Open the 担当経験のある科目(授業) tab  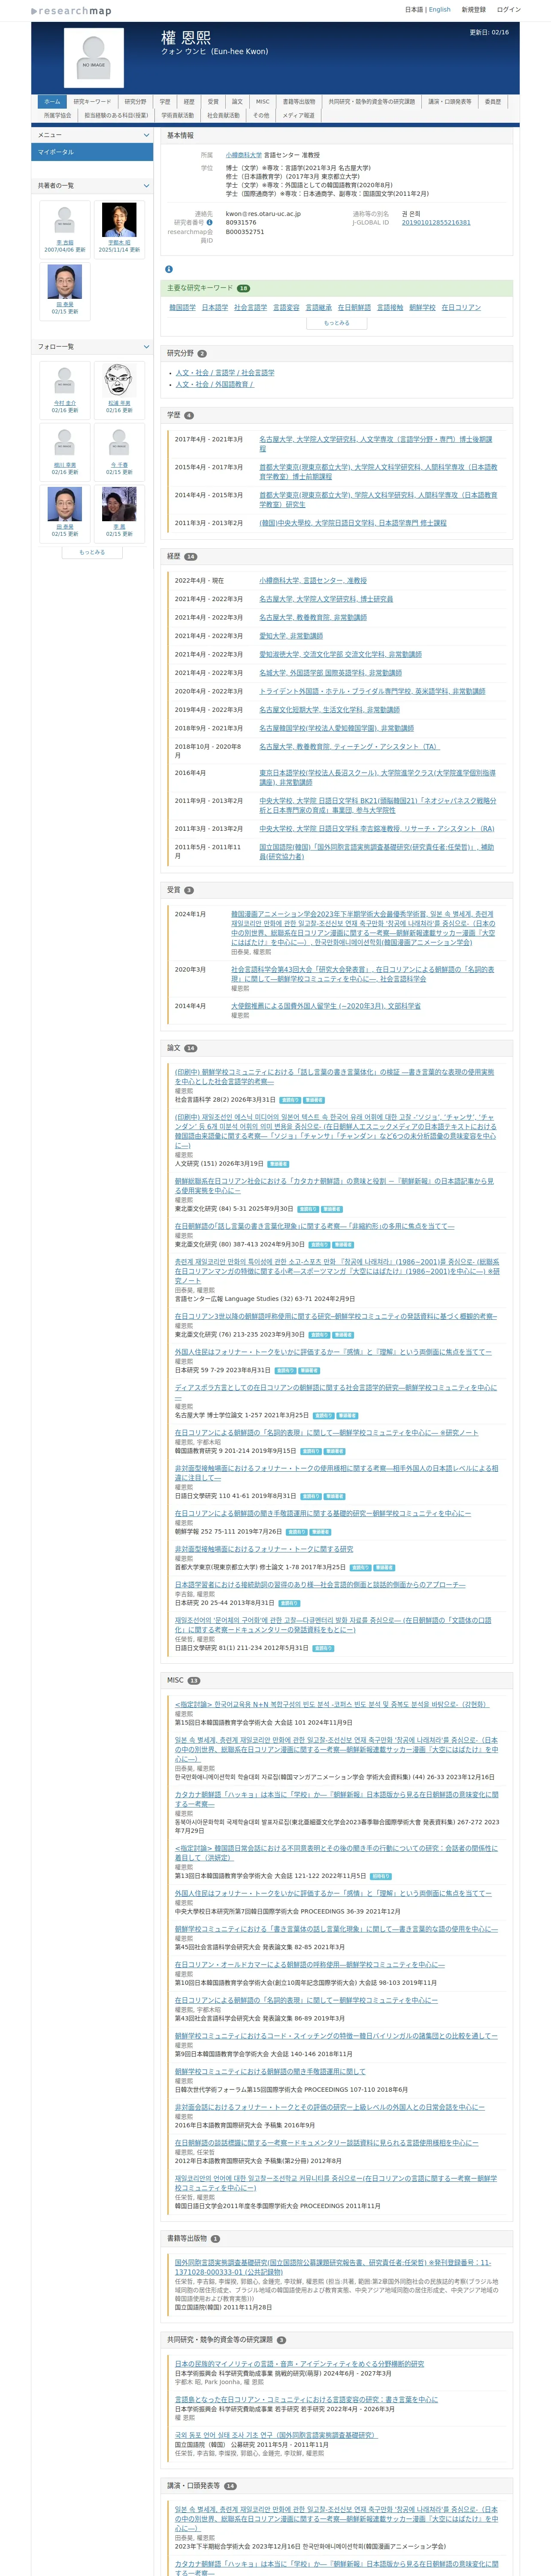[x=116, y=115]
